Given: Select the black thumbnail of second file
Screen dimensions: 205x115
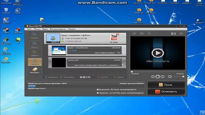Looking at the screenshot, I should [x=59, y=63].
